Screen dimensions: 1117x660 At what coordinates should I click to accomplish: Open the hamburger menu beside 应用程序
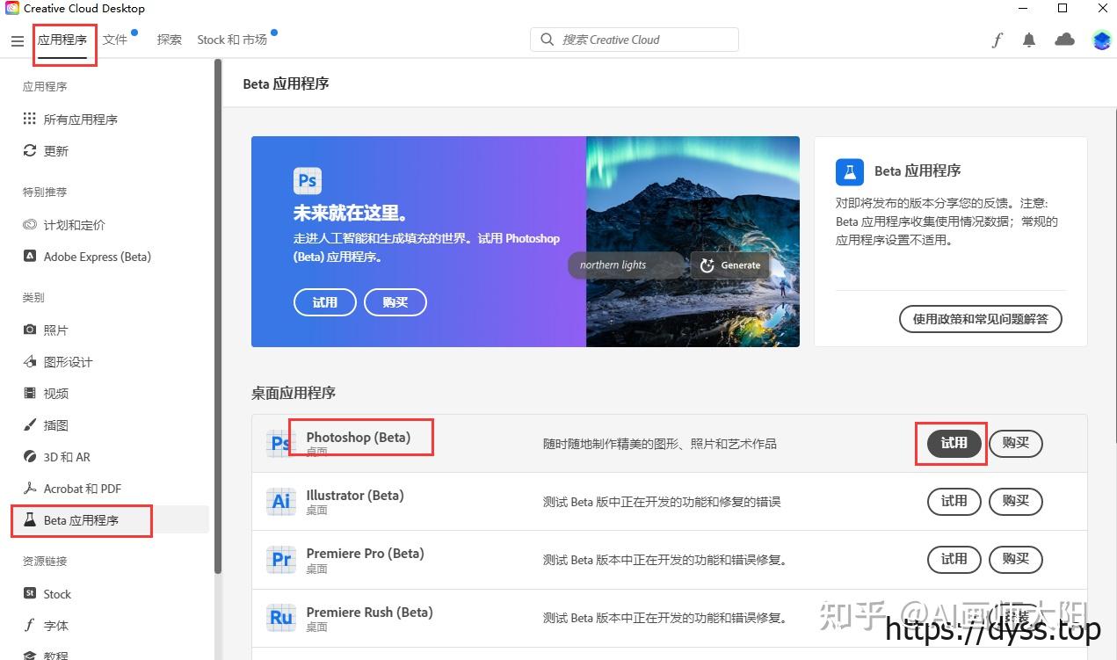18,40
